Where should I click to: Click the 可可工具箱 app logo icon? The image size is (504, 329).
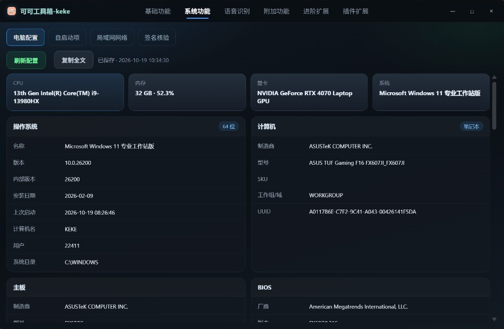(x=11, y=11)
